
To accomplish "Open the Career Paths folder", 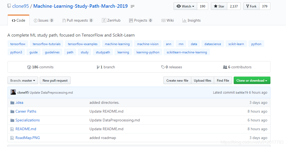I will pyautogui.click(x=26, y=112).
